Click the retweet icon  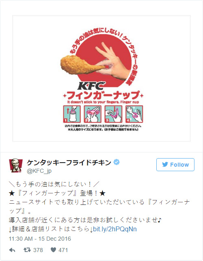(27, 250)
